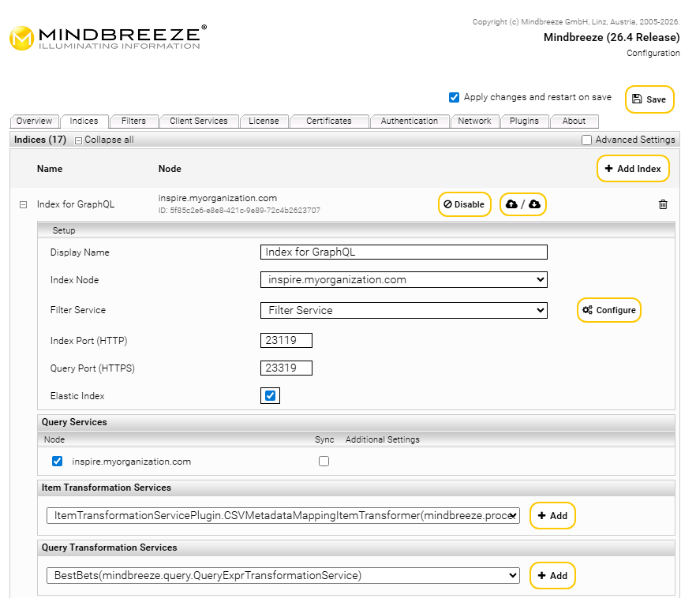Click the Indices (17) heading
The width and height of the screenshot is (696, 598).
point(40,140)
